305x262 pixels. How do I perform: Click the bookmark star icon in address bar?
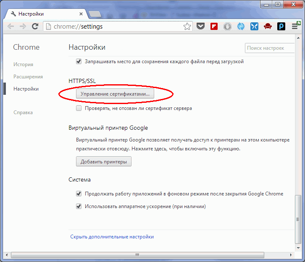point(187,27)
